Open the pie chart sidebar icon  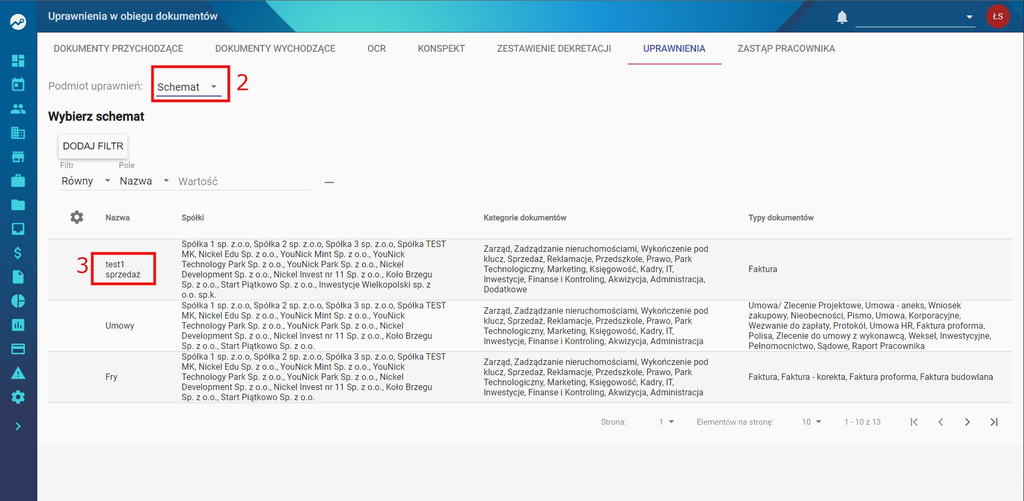(x=18, y=301)
